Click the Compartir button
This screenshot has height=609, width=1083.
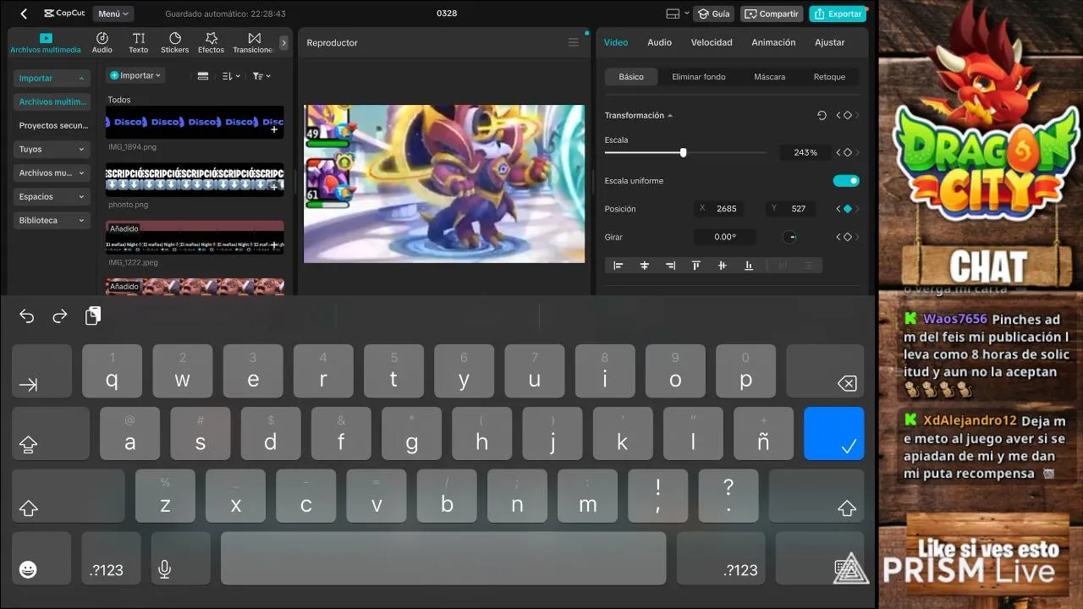tap(772, 14)
